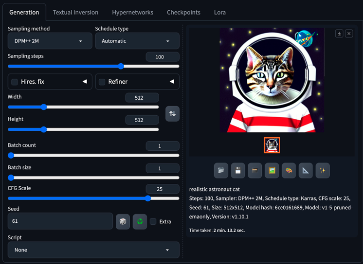This screenshot has width=363, height=264.
Task: Open the Sampling method dropdown
Action: pyautogui.click(x=50, y=41)
